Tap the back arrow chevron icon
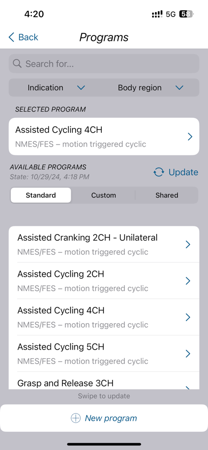The height and width of the screenshot is (450, 208). pos(11,37)
